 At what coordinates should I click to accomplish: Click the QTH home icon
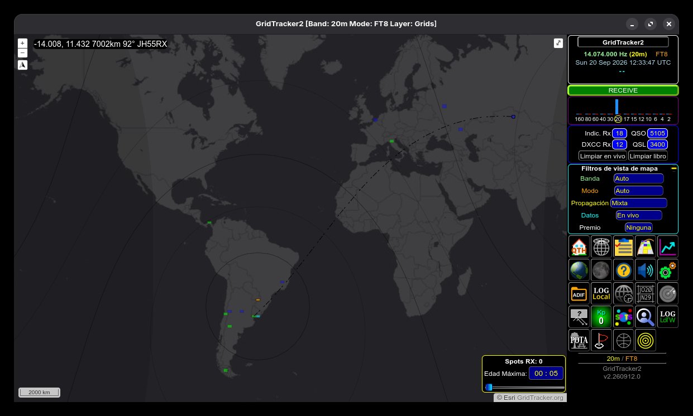coord(579,246)
